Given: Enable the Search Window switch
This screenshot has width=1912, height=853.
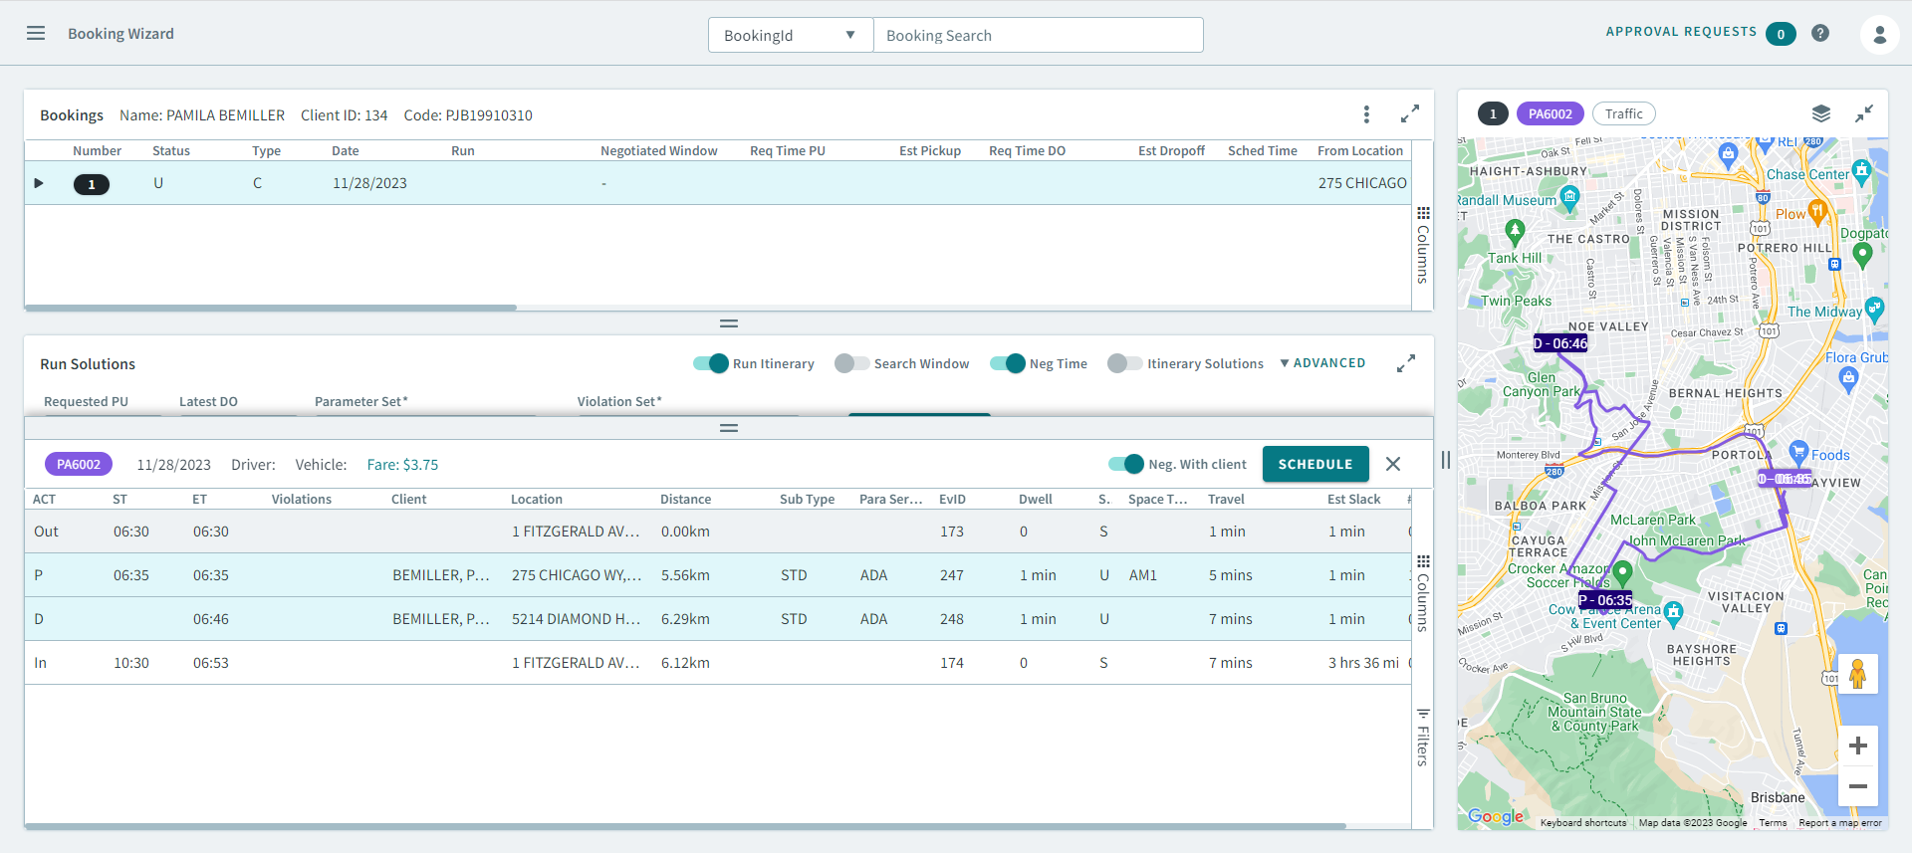Looking at the screenshot, I should click(851, 363).
